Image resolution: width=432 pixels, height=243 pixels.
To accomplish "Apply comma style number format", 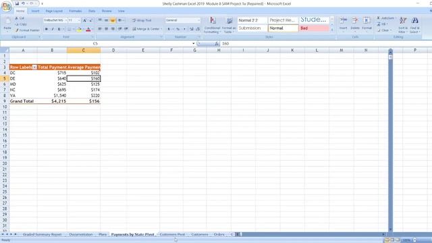I will (184, 29).
